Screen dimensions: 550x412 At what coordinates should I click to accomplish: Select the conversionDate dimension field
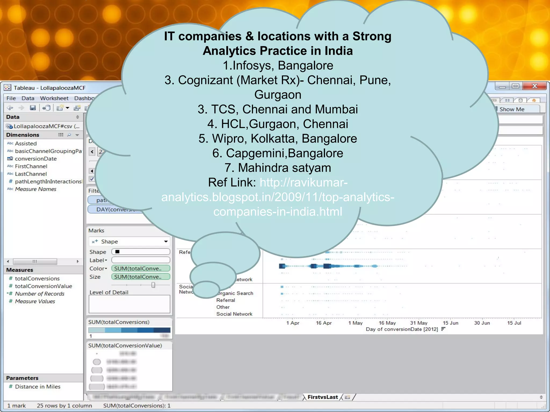coord(35,159)
